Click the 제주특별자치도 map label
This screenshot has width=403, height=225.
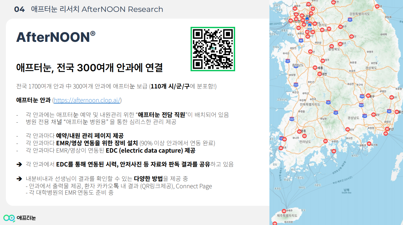(x=287, y=216)
